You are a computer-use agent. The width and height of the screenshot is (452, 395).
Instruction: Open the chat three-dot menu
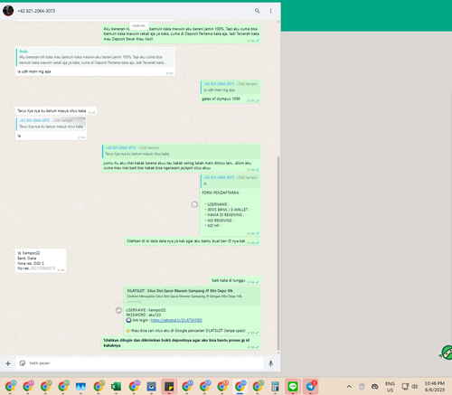[x=270, y=11]
